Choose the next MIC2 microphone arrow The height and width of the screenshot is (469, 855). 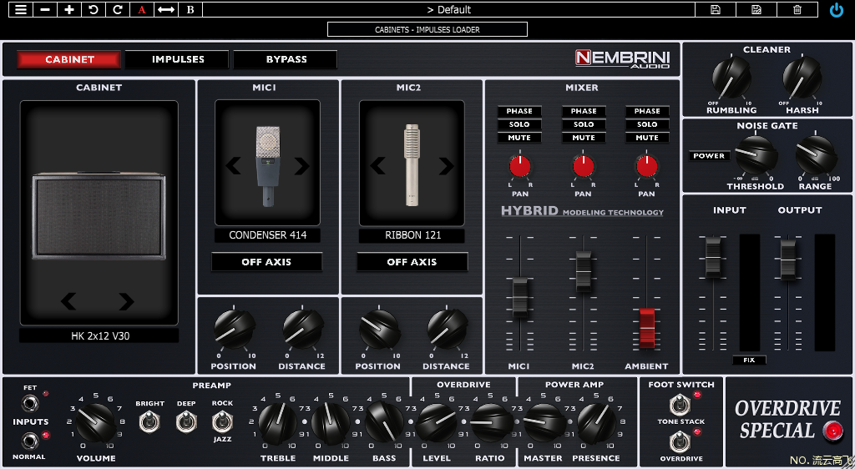click(446, 166)
